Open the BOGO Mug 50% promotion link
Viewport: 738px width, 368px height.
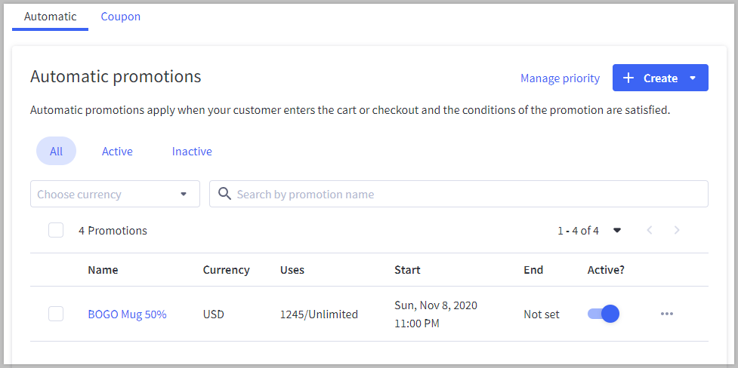point(128,314)
